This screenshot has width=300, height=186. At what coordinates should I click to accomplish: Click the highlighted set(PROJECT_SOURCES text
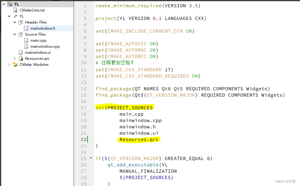point(124,108)
